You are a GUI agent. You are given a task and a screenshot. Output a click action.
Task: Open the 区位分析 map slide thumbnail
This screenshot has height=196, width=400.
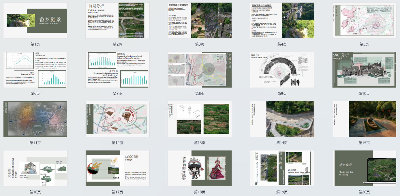[364, 20]
